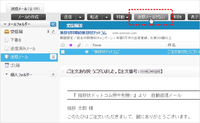Click the メールの作成 compose button

pos(28,17)
